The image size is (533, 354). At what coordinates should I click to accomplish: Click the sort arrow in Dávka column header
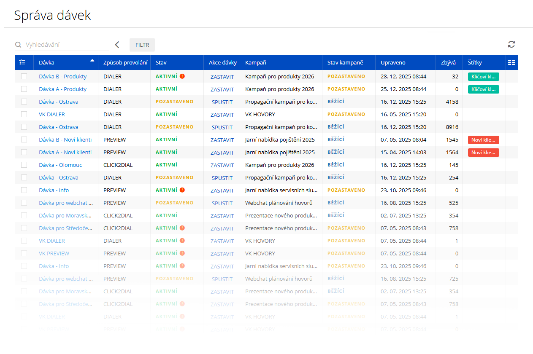tap(92, 61)
